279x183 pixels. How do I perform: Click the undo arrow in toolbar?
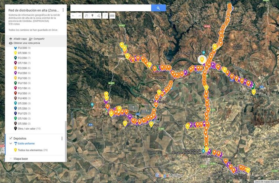(73, 16)
